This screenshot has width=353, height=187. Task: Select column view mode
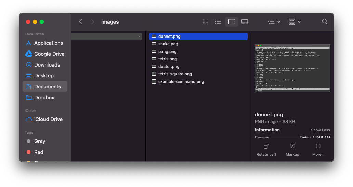point(232,22)
